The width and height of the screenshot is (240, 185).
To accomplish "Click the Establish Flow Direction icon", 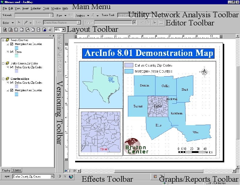I will [70, 15].
